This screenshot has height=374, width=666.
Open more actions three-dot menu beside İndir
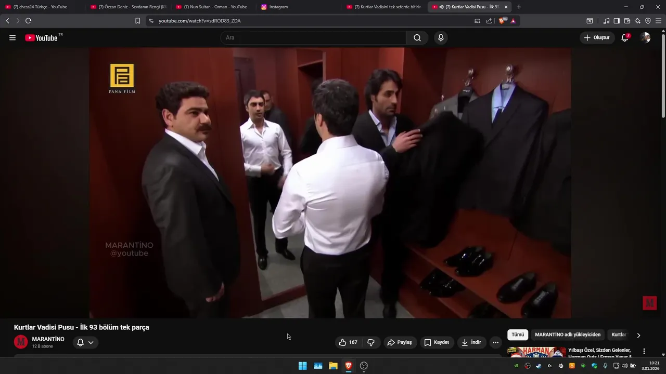click(495, 342)
